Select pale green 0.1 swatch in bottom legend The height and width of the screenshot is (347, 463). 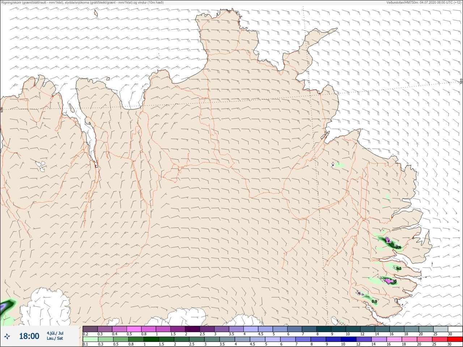point(90,339)
